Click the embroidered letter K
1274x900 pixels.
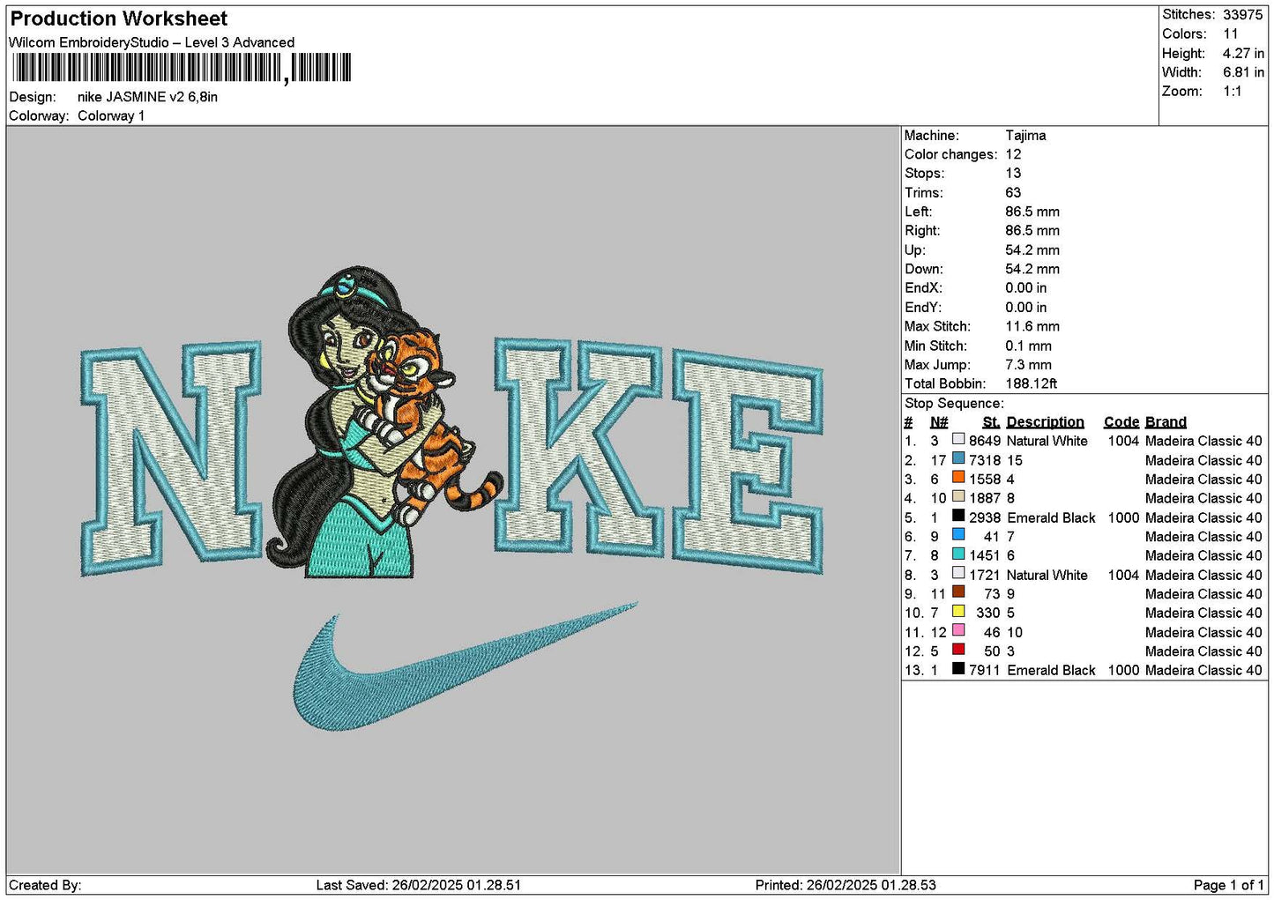coord(579,447)
